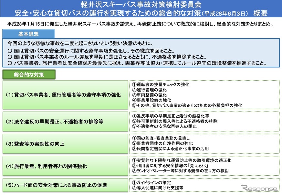This screenshot has height=195, width=282.
Task: Select box (1) 貸切バス事業者、運行管理者等の遵守事項の強化
Action: (65, 95)
